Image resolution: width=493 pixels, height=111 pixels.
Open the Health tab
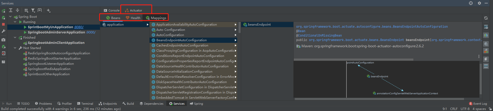133,18
